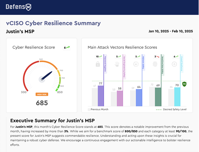Click Main Attack Vectors Resilience Scores title

(122, 47)
